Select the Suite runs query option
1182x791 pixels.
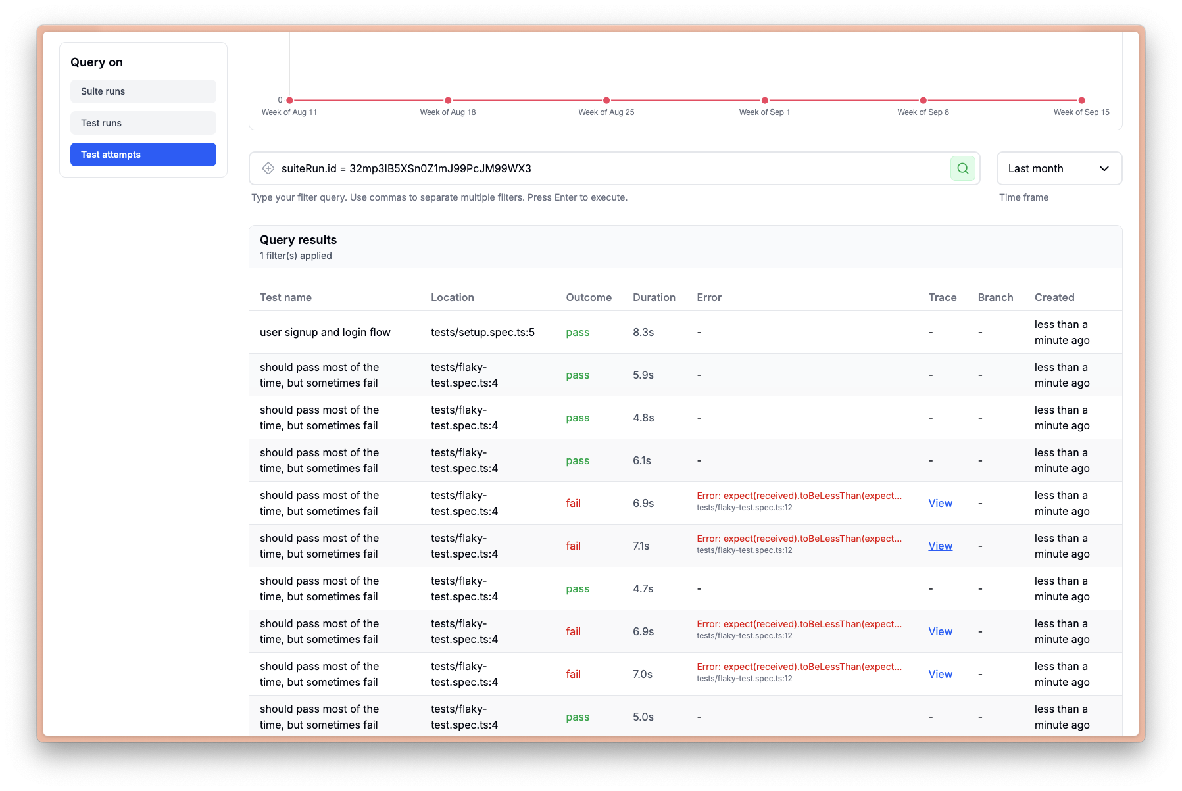[143, 91]
